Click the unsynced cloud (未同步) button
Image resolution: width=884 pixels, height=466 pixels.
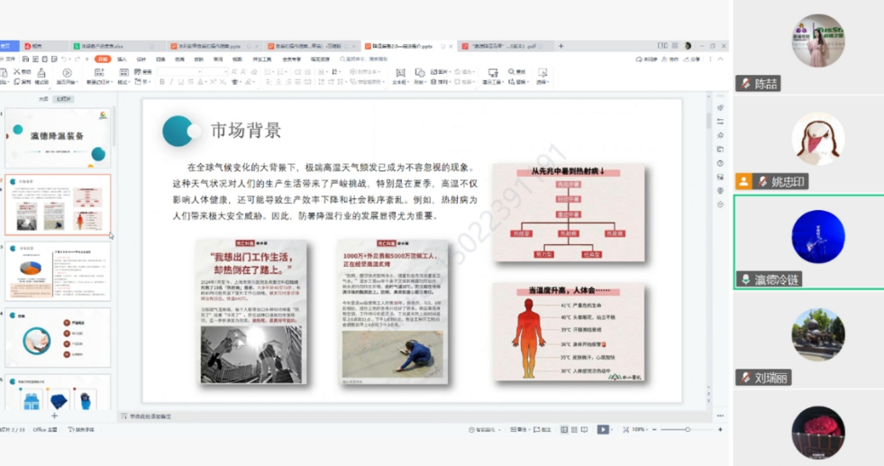pos(646,59)
